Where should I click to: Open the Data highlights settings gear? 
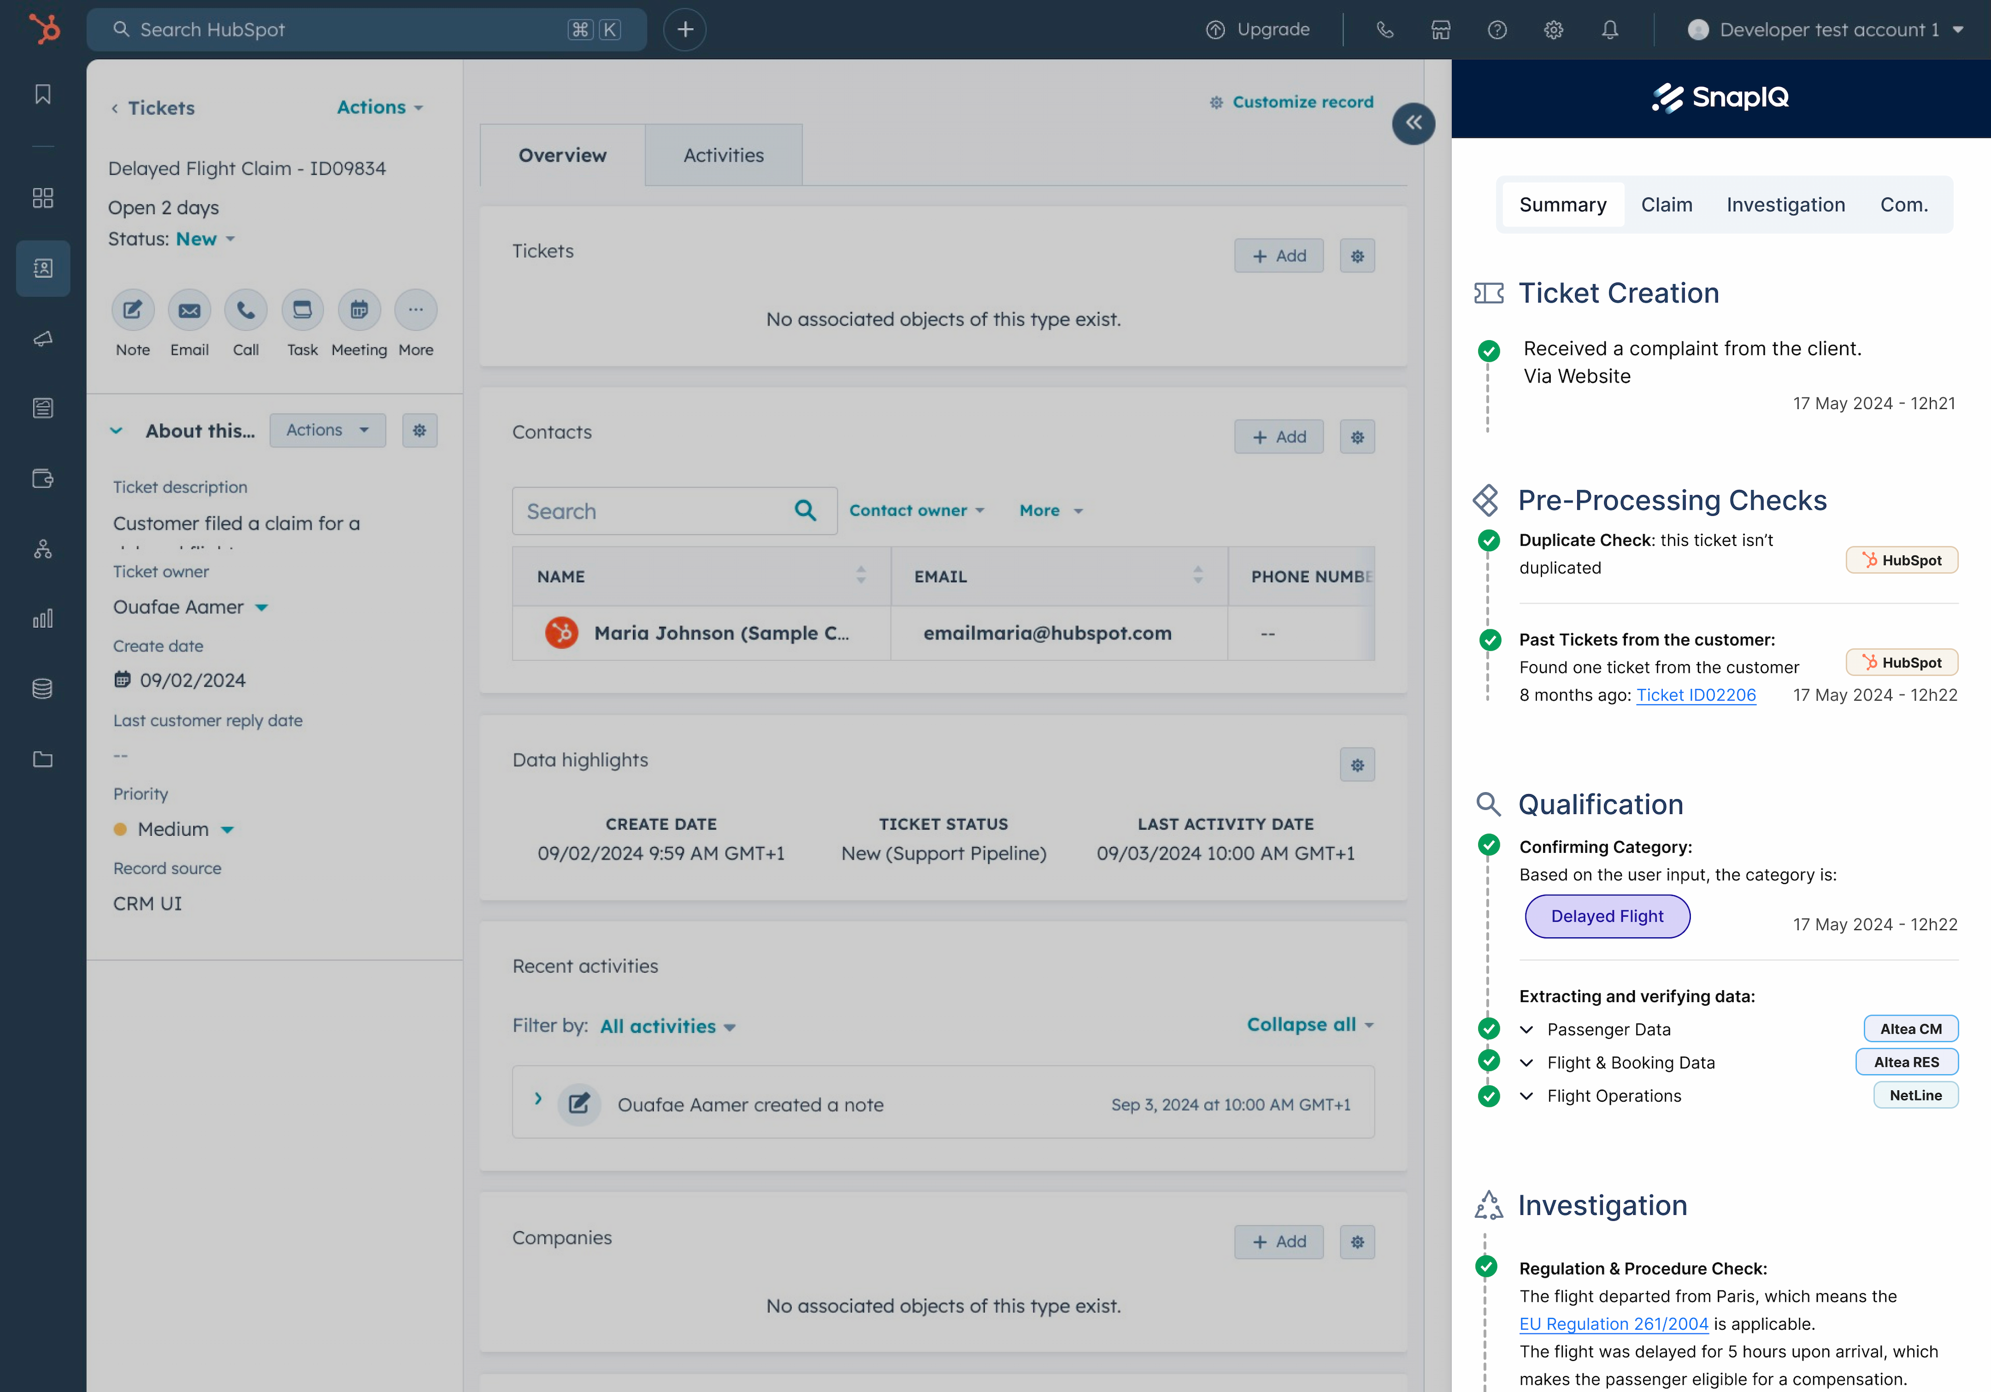pyautogui.click(x=1357, y=764)
